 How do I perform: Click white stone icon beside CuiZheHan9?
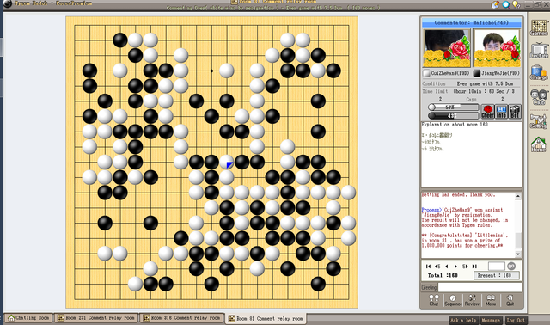pyautogui.click(x=426, y=73)
